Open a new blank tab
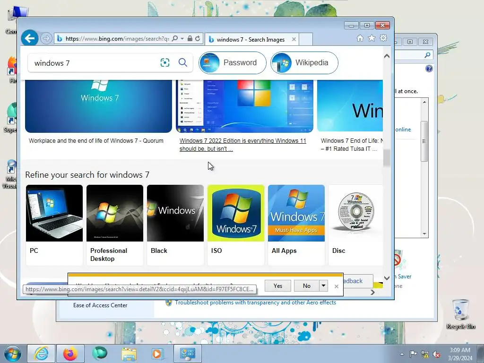Viewport: 484px width, 363px height. pyautogui.click(x=306, y=40)
